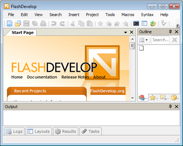Open the Search menu
183x146 pixels.
click(x=56, y=15)
